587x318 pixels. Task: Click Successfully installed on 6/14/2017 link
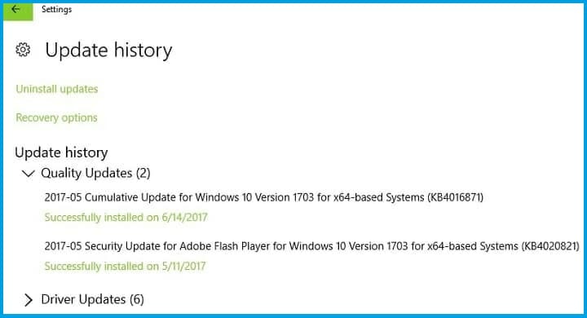click(126, 217)
